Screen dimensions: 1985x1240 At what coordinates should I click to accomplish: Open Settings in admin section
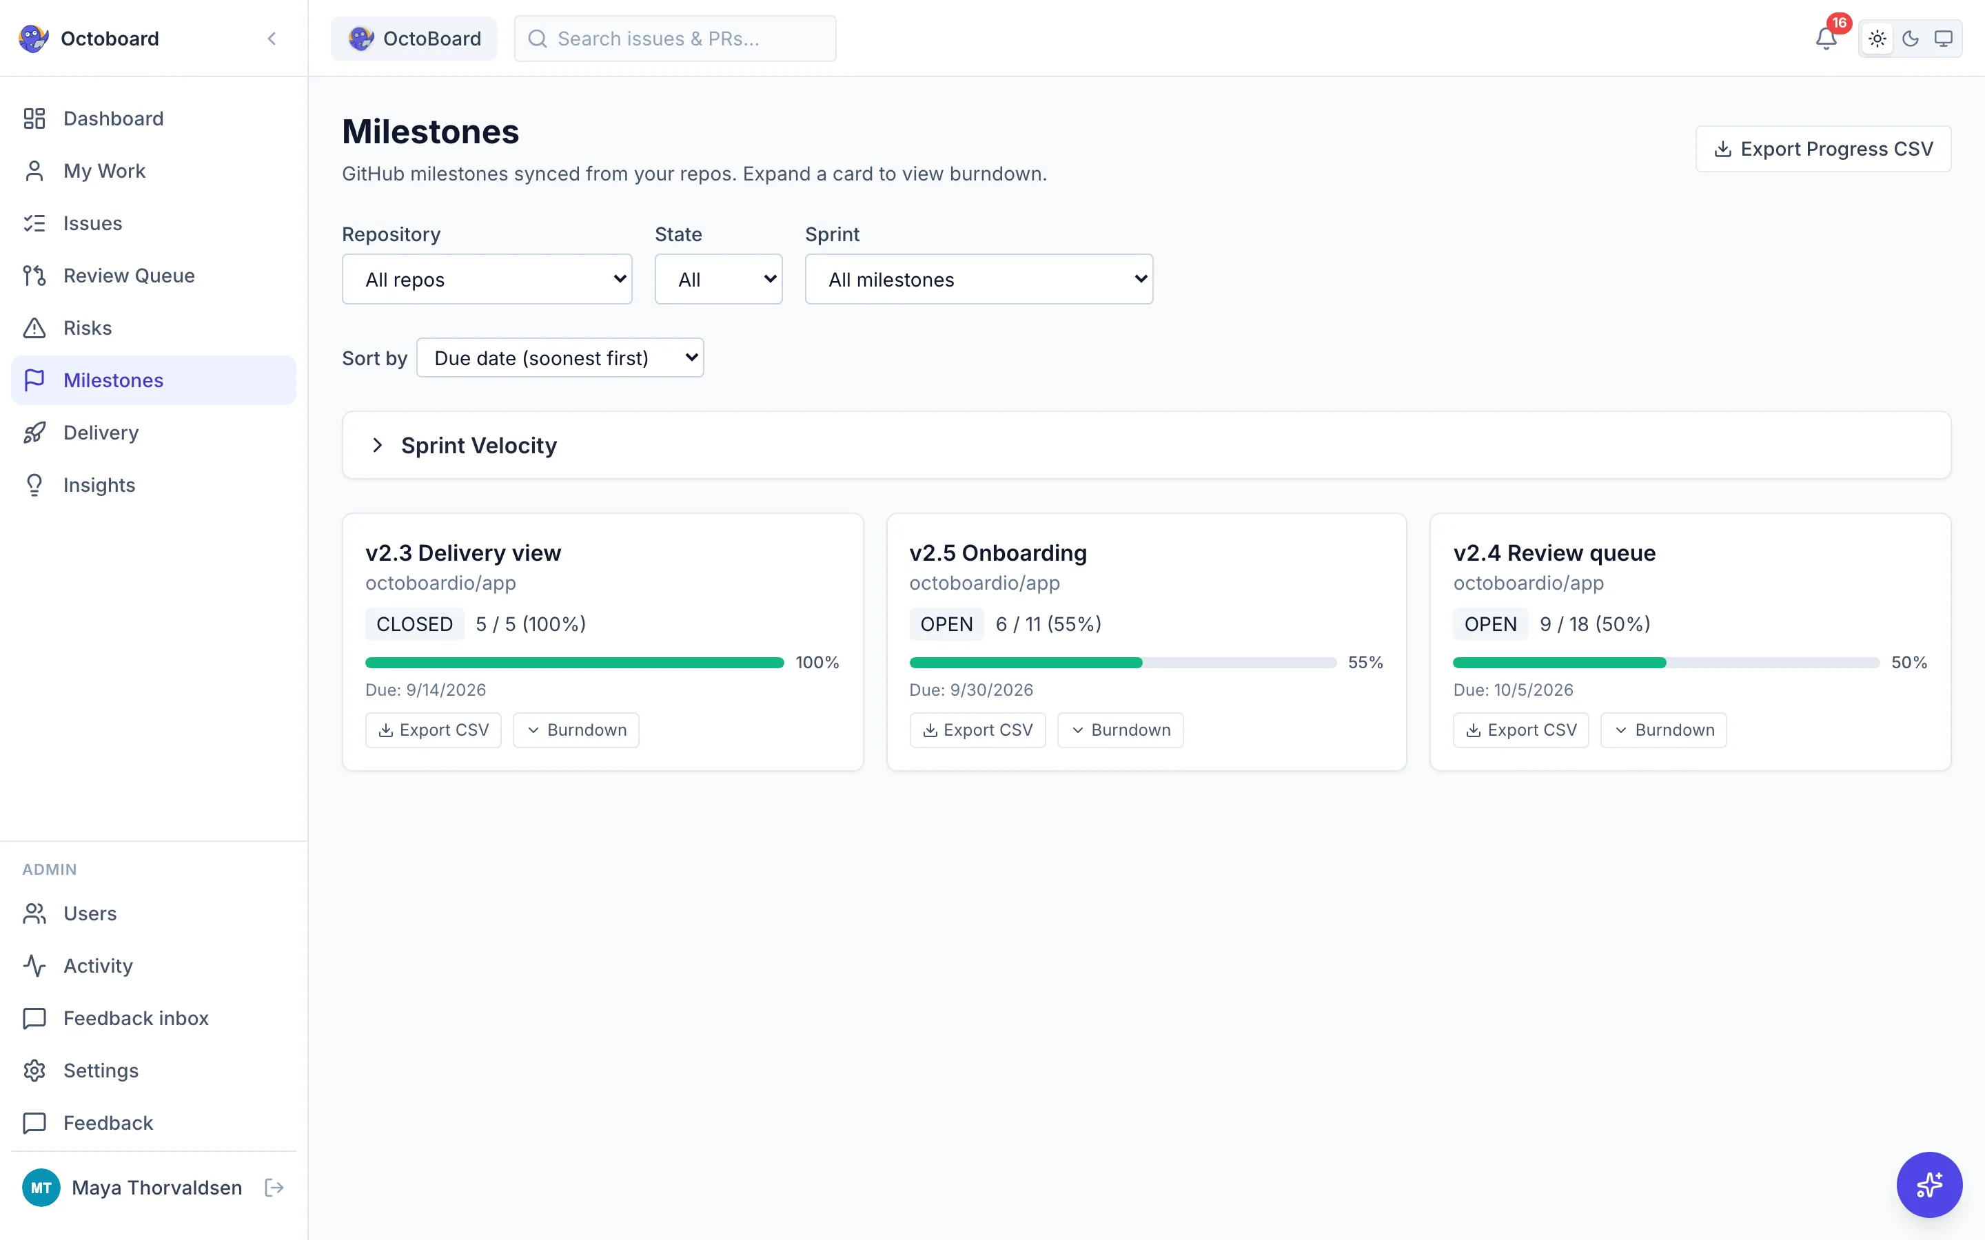pyautogui.click(x=154, y=1071)
